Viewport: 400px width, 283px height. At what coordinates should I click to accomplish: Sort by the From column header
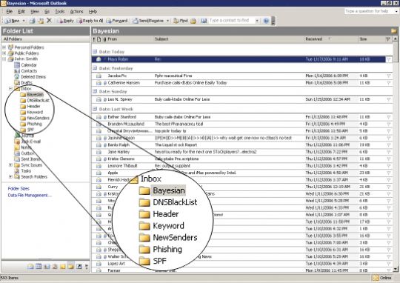(x=130, y=39)
